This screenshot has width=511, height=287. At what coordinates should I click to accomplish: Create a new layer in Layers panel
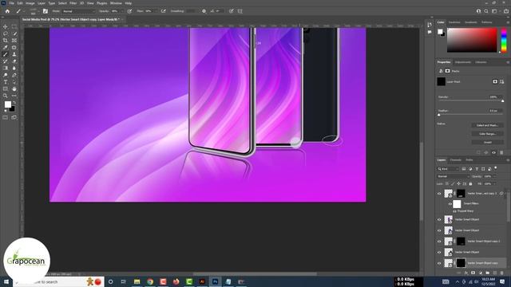tap(495, 273)
